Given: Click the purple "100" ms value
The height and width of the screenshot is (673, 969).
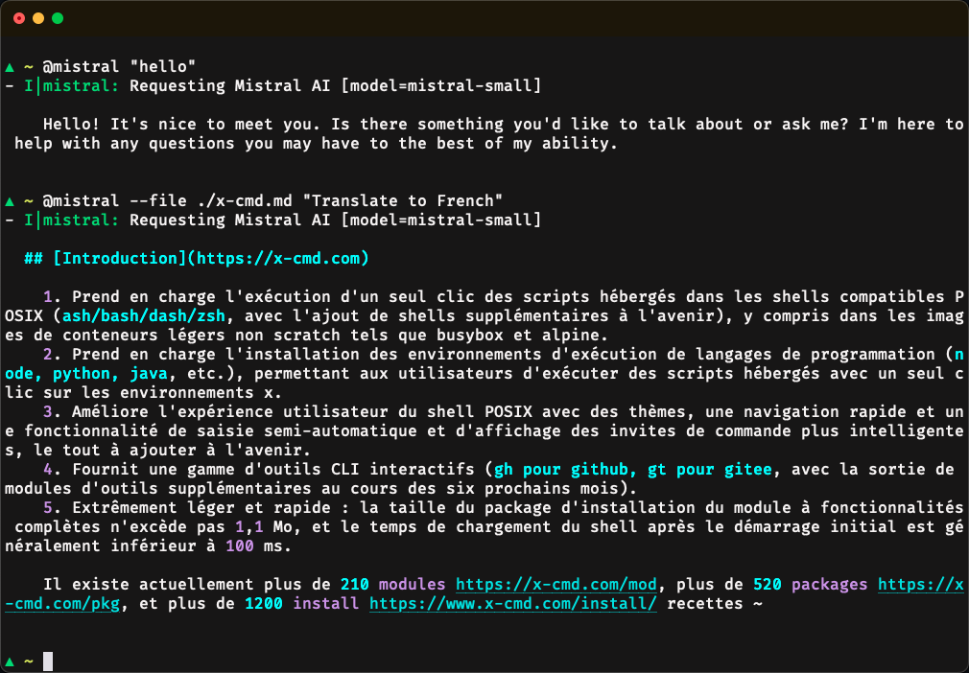Looking at the screenshot, I should click(240, 546).
